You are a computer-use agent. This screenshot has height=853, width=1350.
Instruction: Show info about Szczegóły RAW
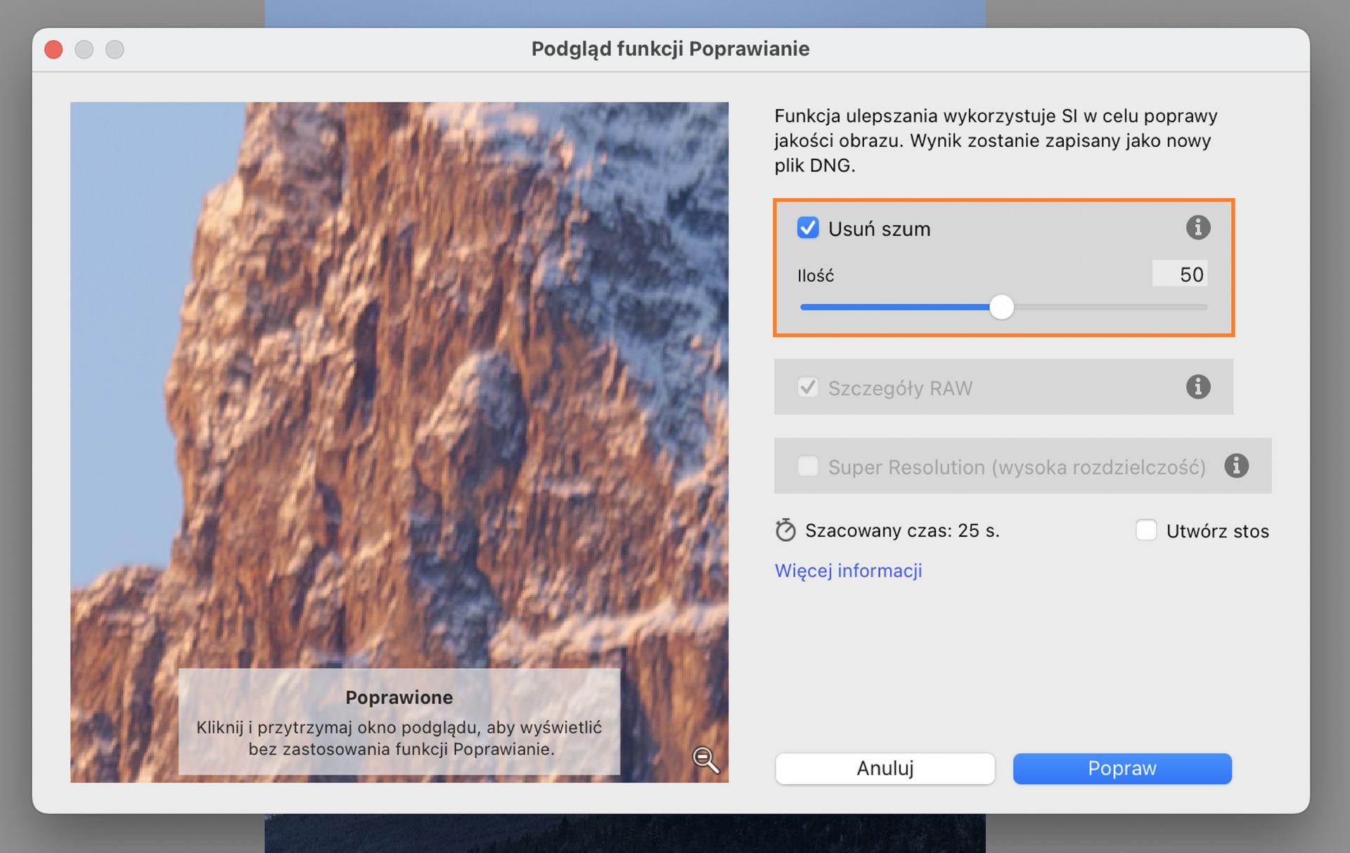pyautogui.click(x=1197, y=387)
